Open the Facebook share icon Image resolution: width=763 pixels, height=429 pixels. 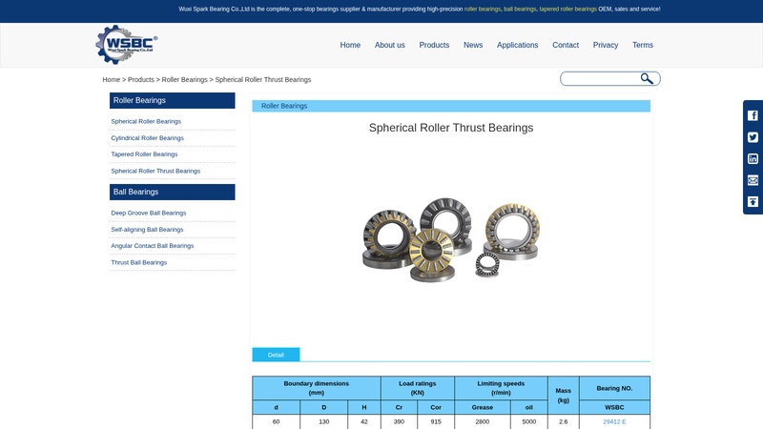coord(753,115)
